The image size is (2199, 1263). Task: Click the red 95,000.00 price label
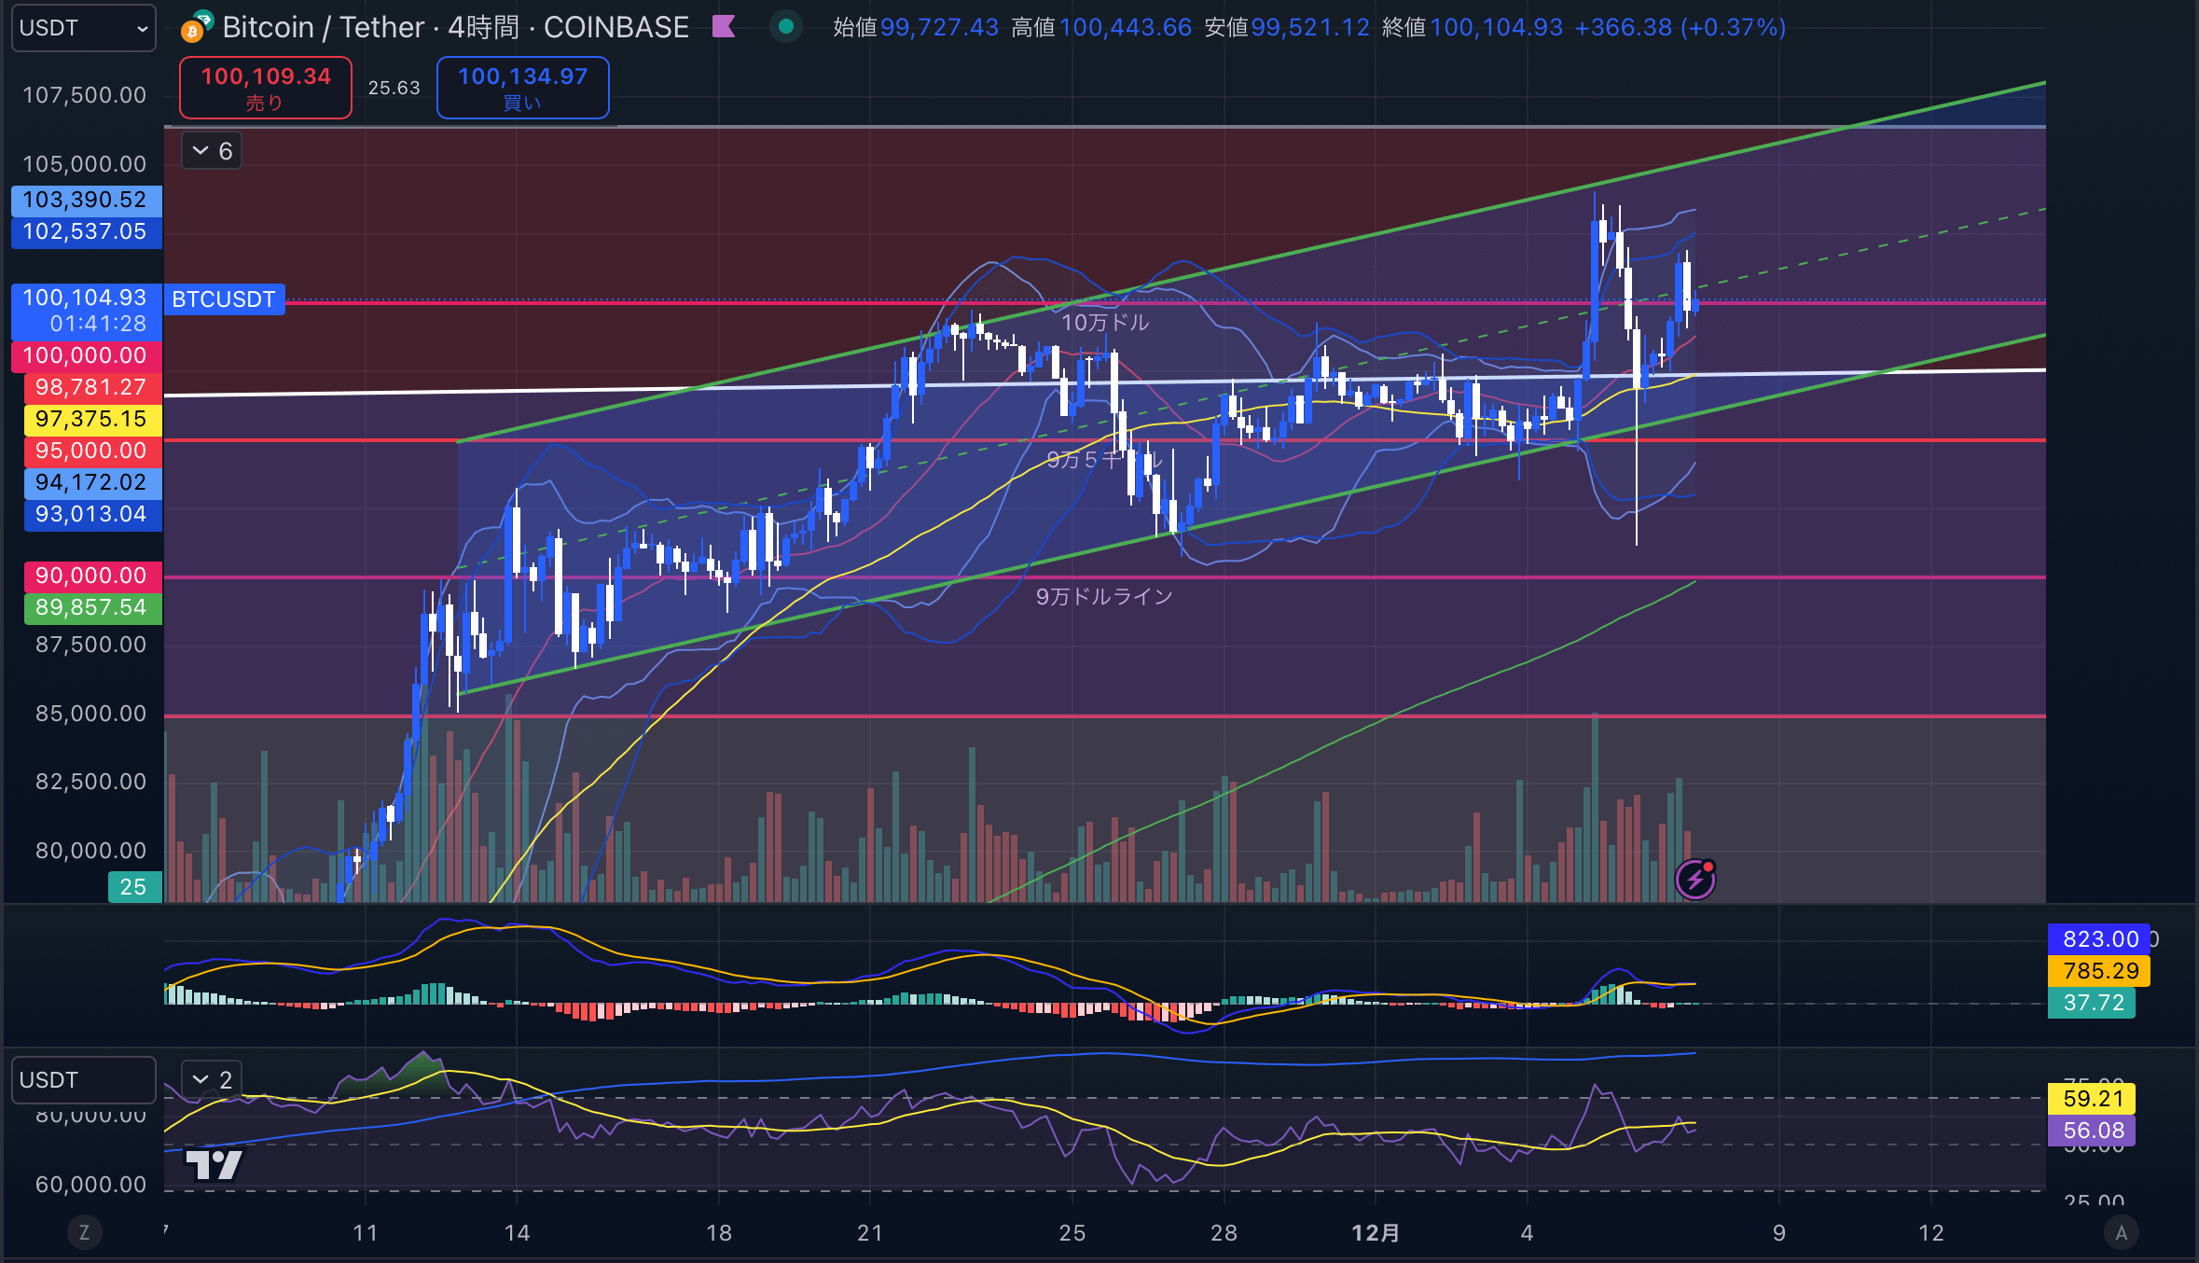(91, 451)
